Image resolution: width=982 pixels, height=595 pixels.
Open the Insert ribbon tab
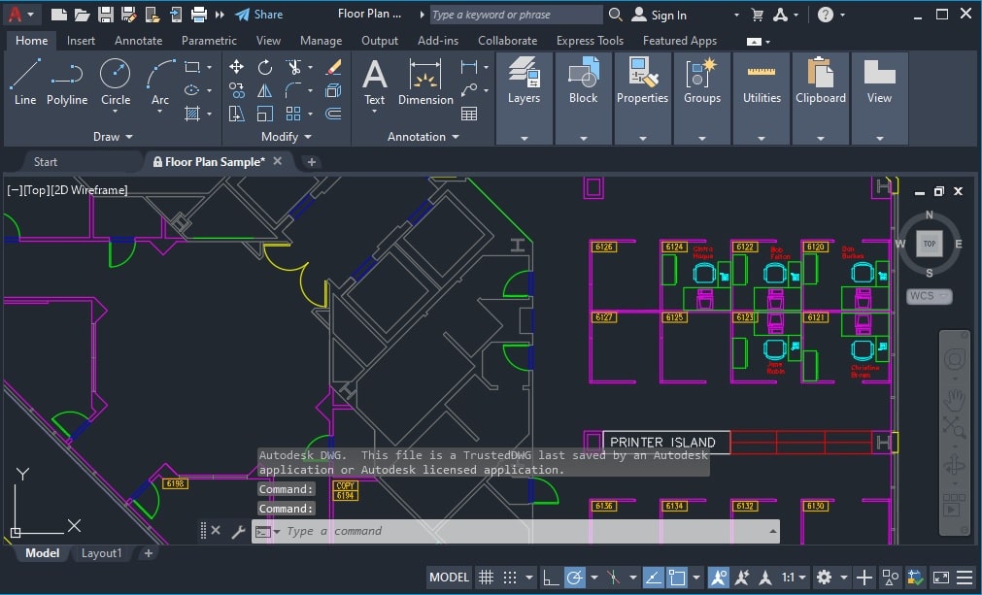81,40
